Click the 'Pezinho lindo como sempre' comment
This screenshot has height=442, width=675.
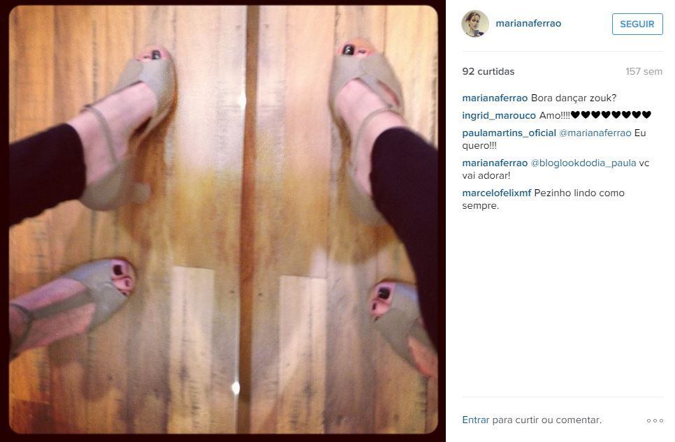[x=543, y=199]
